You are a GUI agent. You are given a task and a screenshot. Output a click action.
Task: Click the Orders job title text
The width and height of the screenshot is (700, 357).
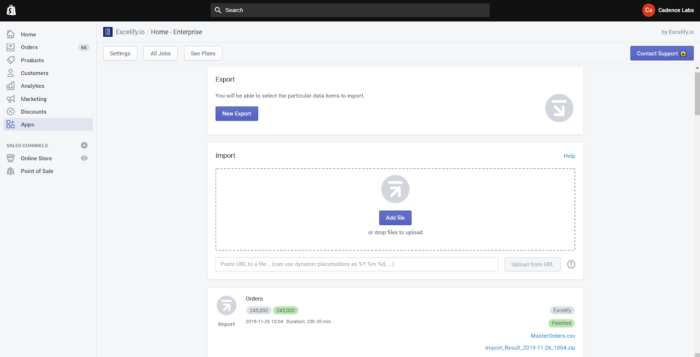254,299
